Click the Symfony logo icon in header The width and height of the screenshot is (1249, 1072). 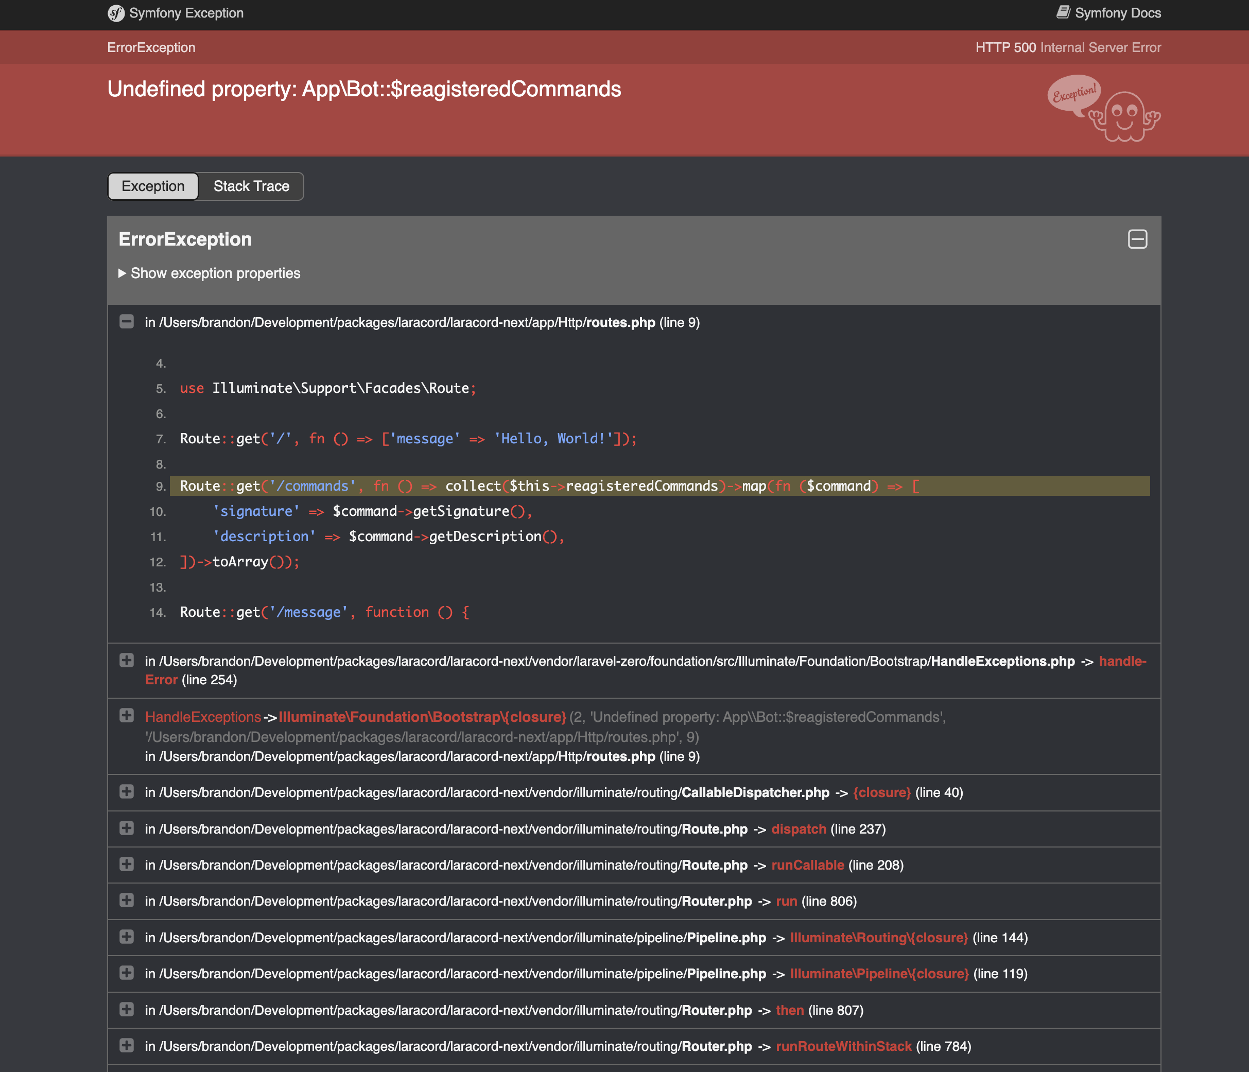click(x=116, y=13)
